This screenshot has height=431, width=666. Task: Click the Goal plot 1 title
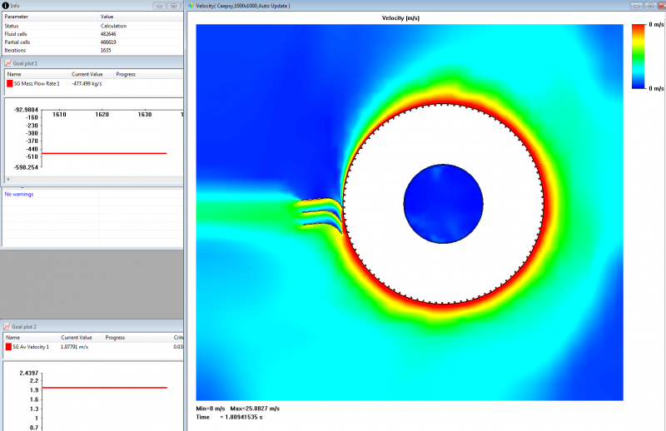pos(25,63)
